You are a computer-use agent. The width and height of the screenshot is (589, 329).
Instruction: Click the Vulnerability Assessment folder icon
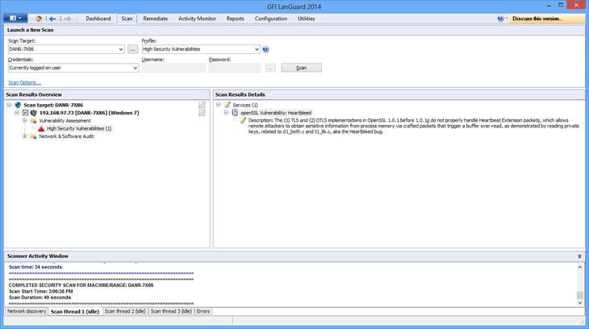click(x=33, y=121)
